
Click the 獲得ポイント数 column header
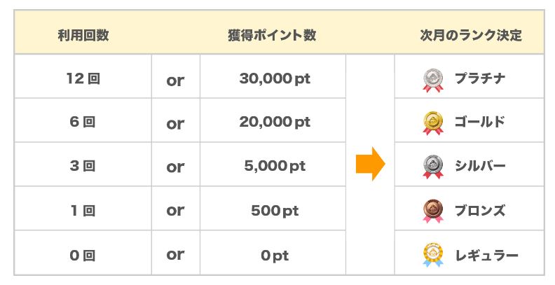click(x=272, y=35)
